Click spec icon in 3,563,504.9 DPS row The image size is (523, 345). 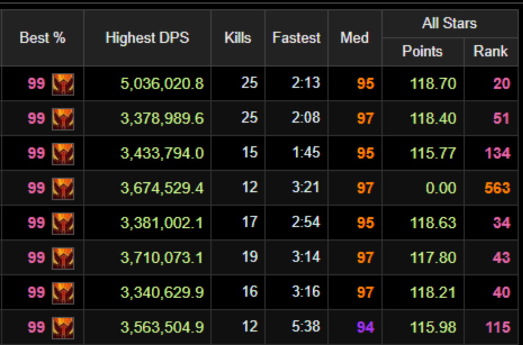click(x=63, y=327)
